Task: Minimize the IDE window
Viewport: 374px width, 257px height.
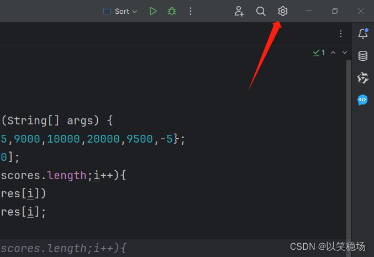Action: point(309,11)
